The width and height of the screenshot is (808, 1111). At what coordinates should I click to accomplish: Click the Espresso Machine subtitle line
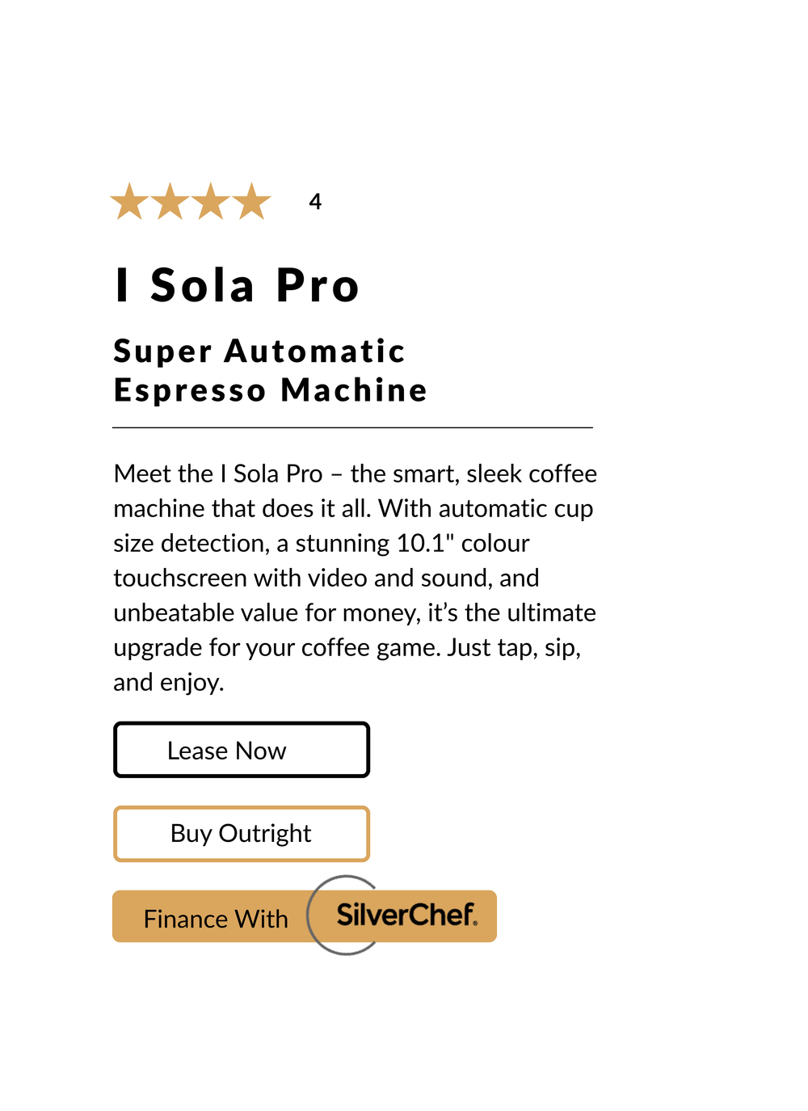[x=271, y=390]
